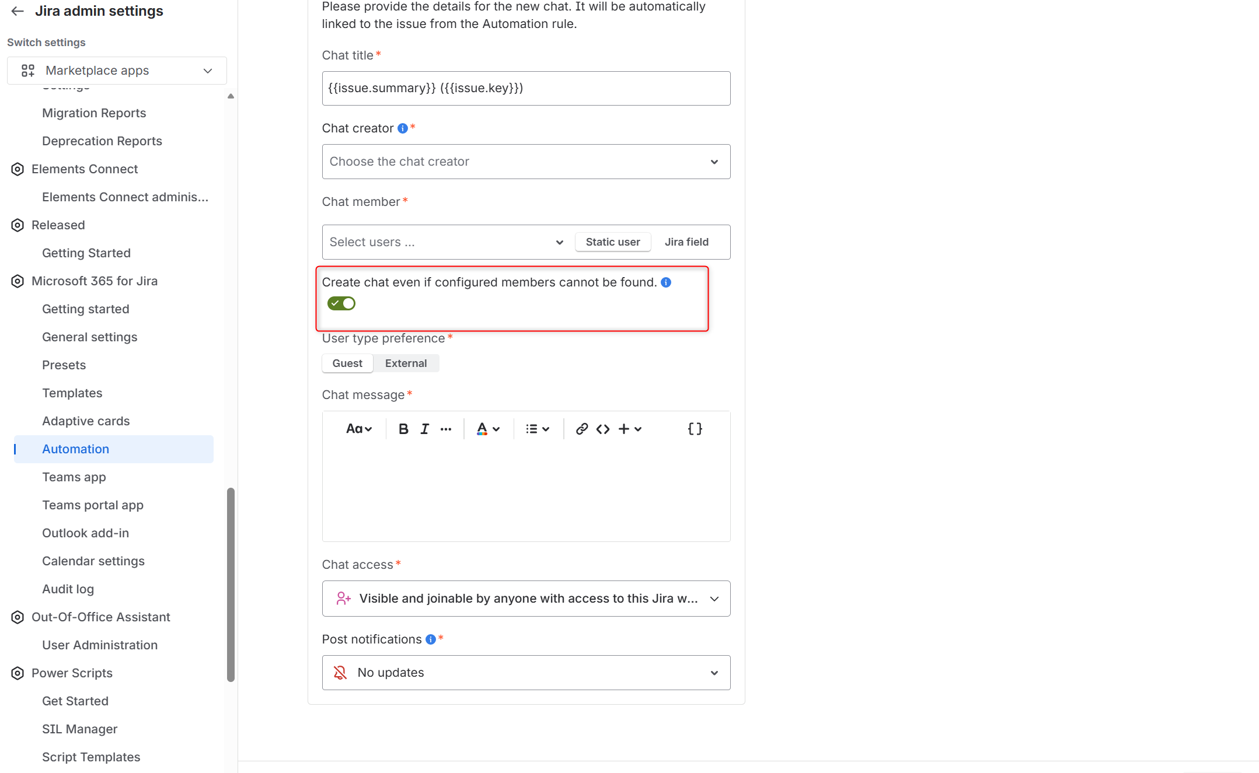Image resolution: width=1259 pixels, height=773 pixels.
Task: Expand the Chat access dropdown
Action: (526, 599)
